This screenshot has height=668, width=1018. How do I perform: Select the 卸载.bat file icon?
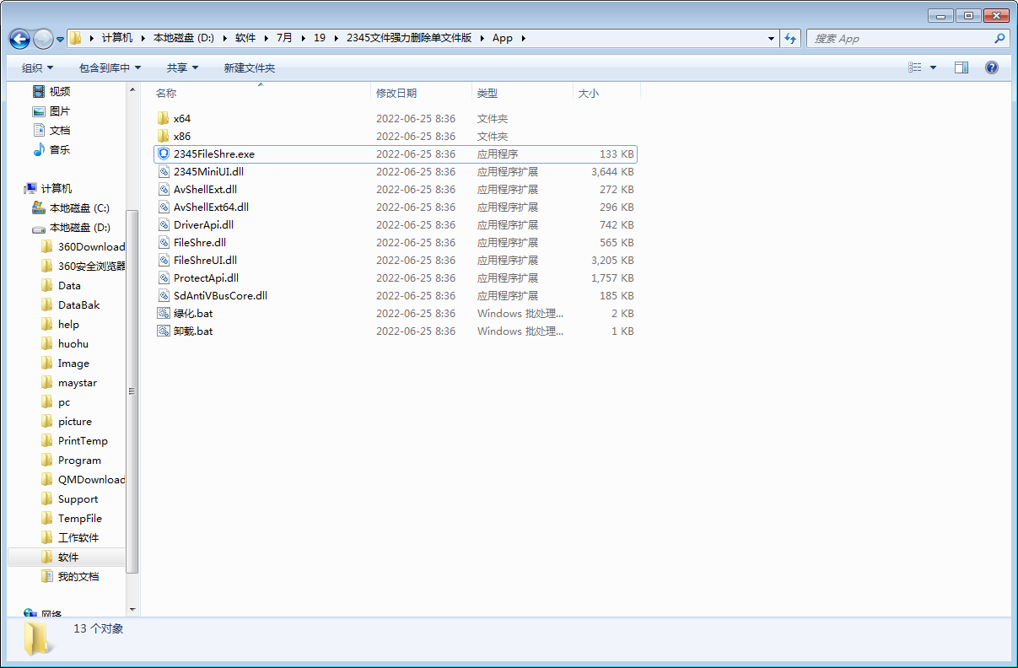click(x=164, y=331)
